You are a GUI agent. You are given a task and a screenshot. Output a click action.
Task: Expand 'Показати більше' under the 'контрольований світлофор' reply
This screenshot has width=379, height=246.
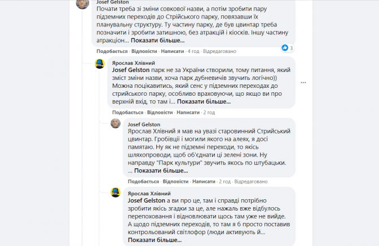click(x=155, y=240)
